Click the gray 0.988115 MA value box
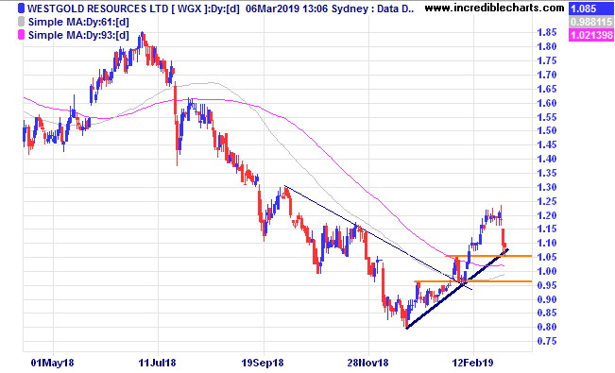615x373 pixels. pyautogui.click(x=590, y=22)
